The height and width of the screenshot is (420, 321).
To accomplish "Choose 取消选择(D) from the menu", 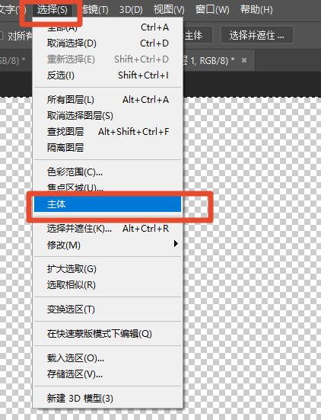I will [x=108, y=43].
